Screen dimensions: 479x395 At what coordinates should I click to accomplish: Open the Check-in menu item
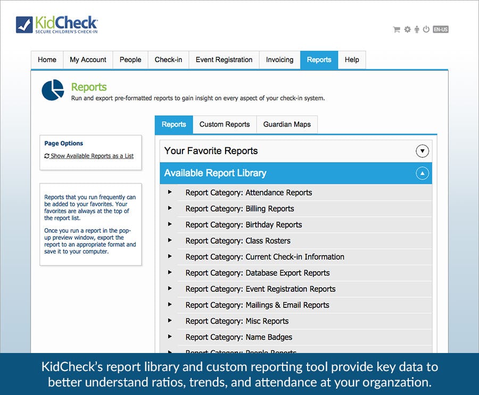tap(168, 60)
